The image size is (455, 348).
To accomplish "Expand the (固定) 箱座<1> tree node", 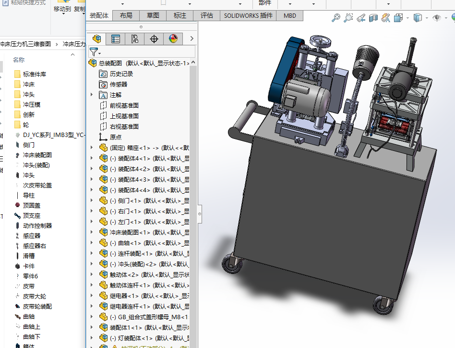I will pos(92,148).
